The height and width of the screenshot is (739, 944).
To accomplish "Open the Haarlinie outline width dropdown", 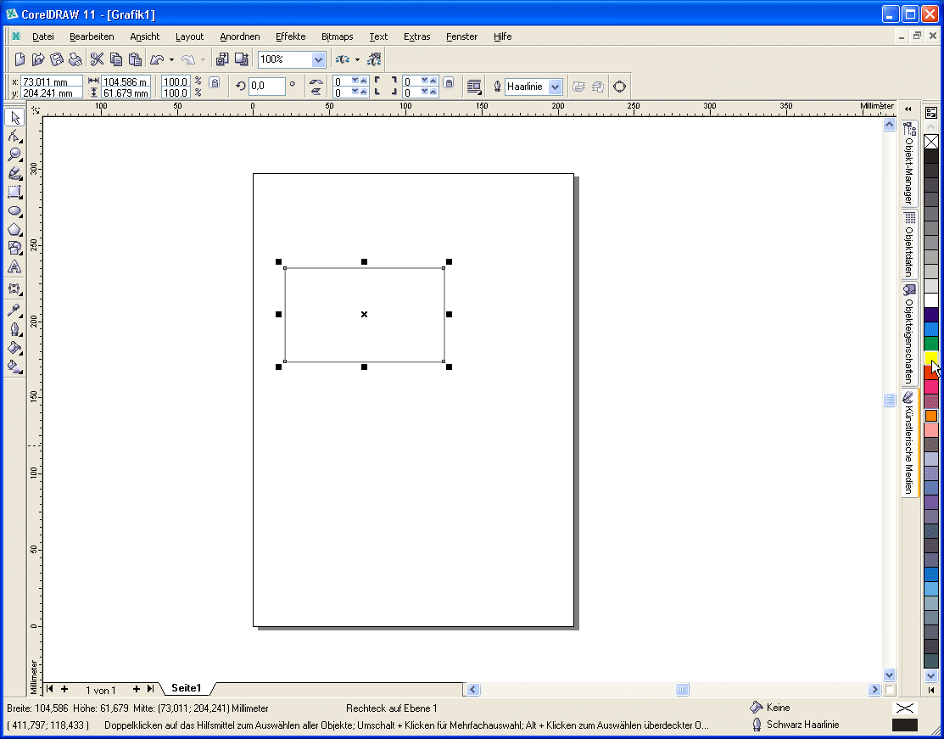I will (x=555, y=87).
